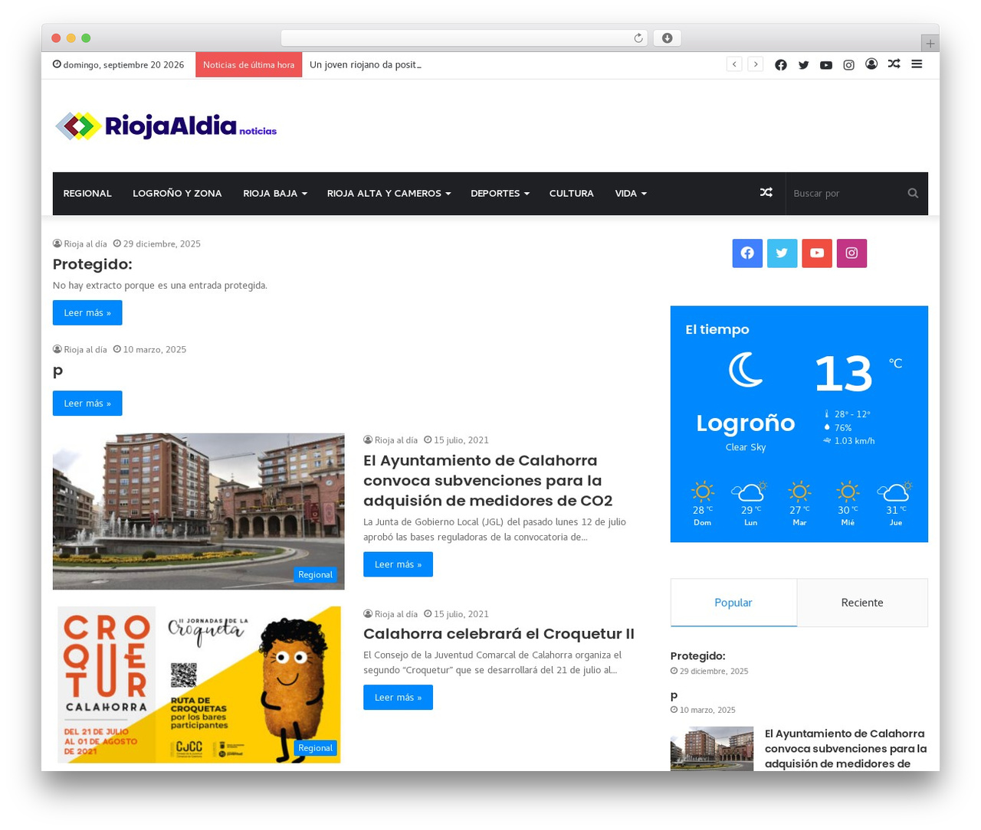Screen dimensions: 981x830
Task: Click the user login icon in top bar
Action: 871,64
